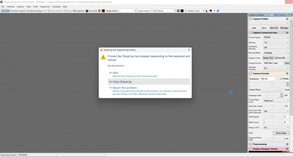Click the Save As profile button

click(274, 28)
